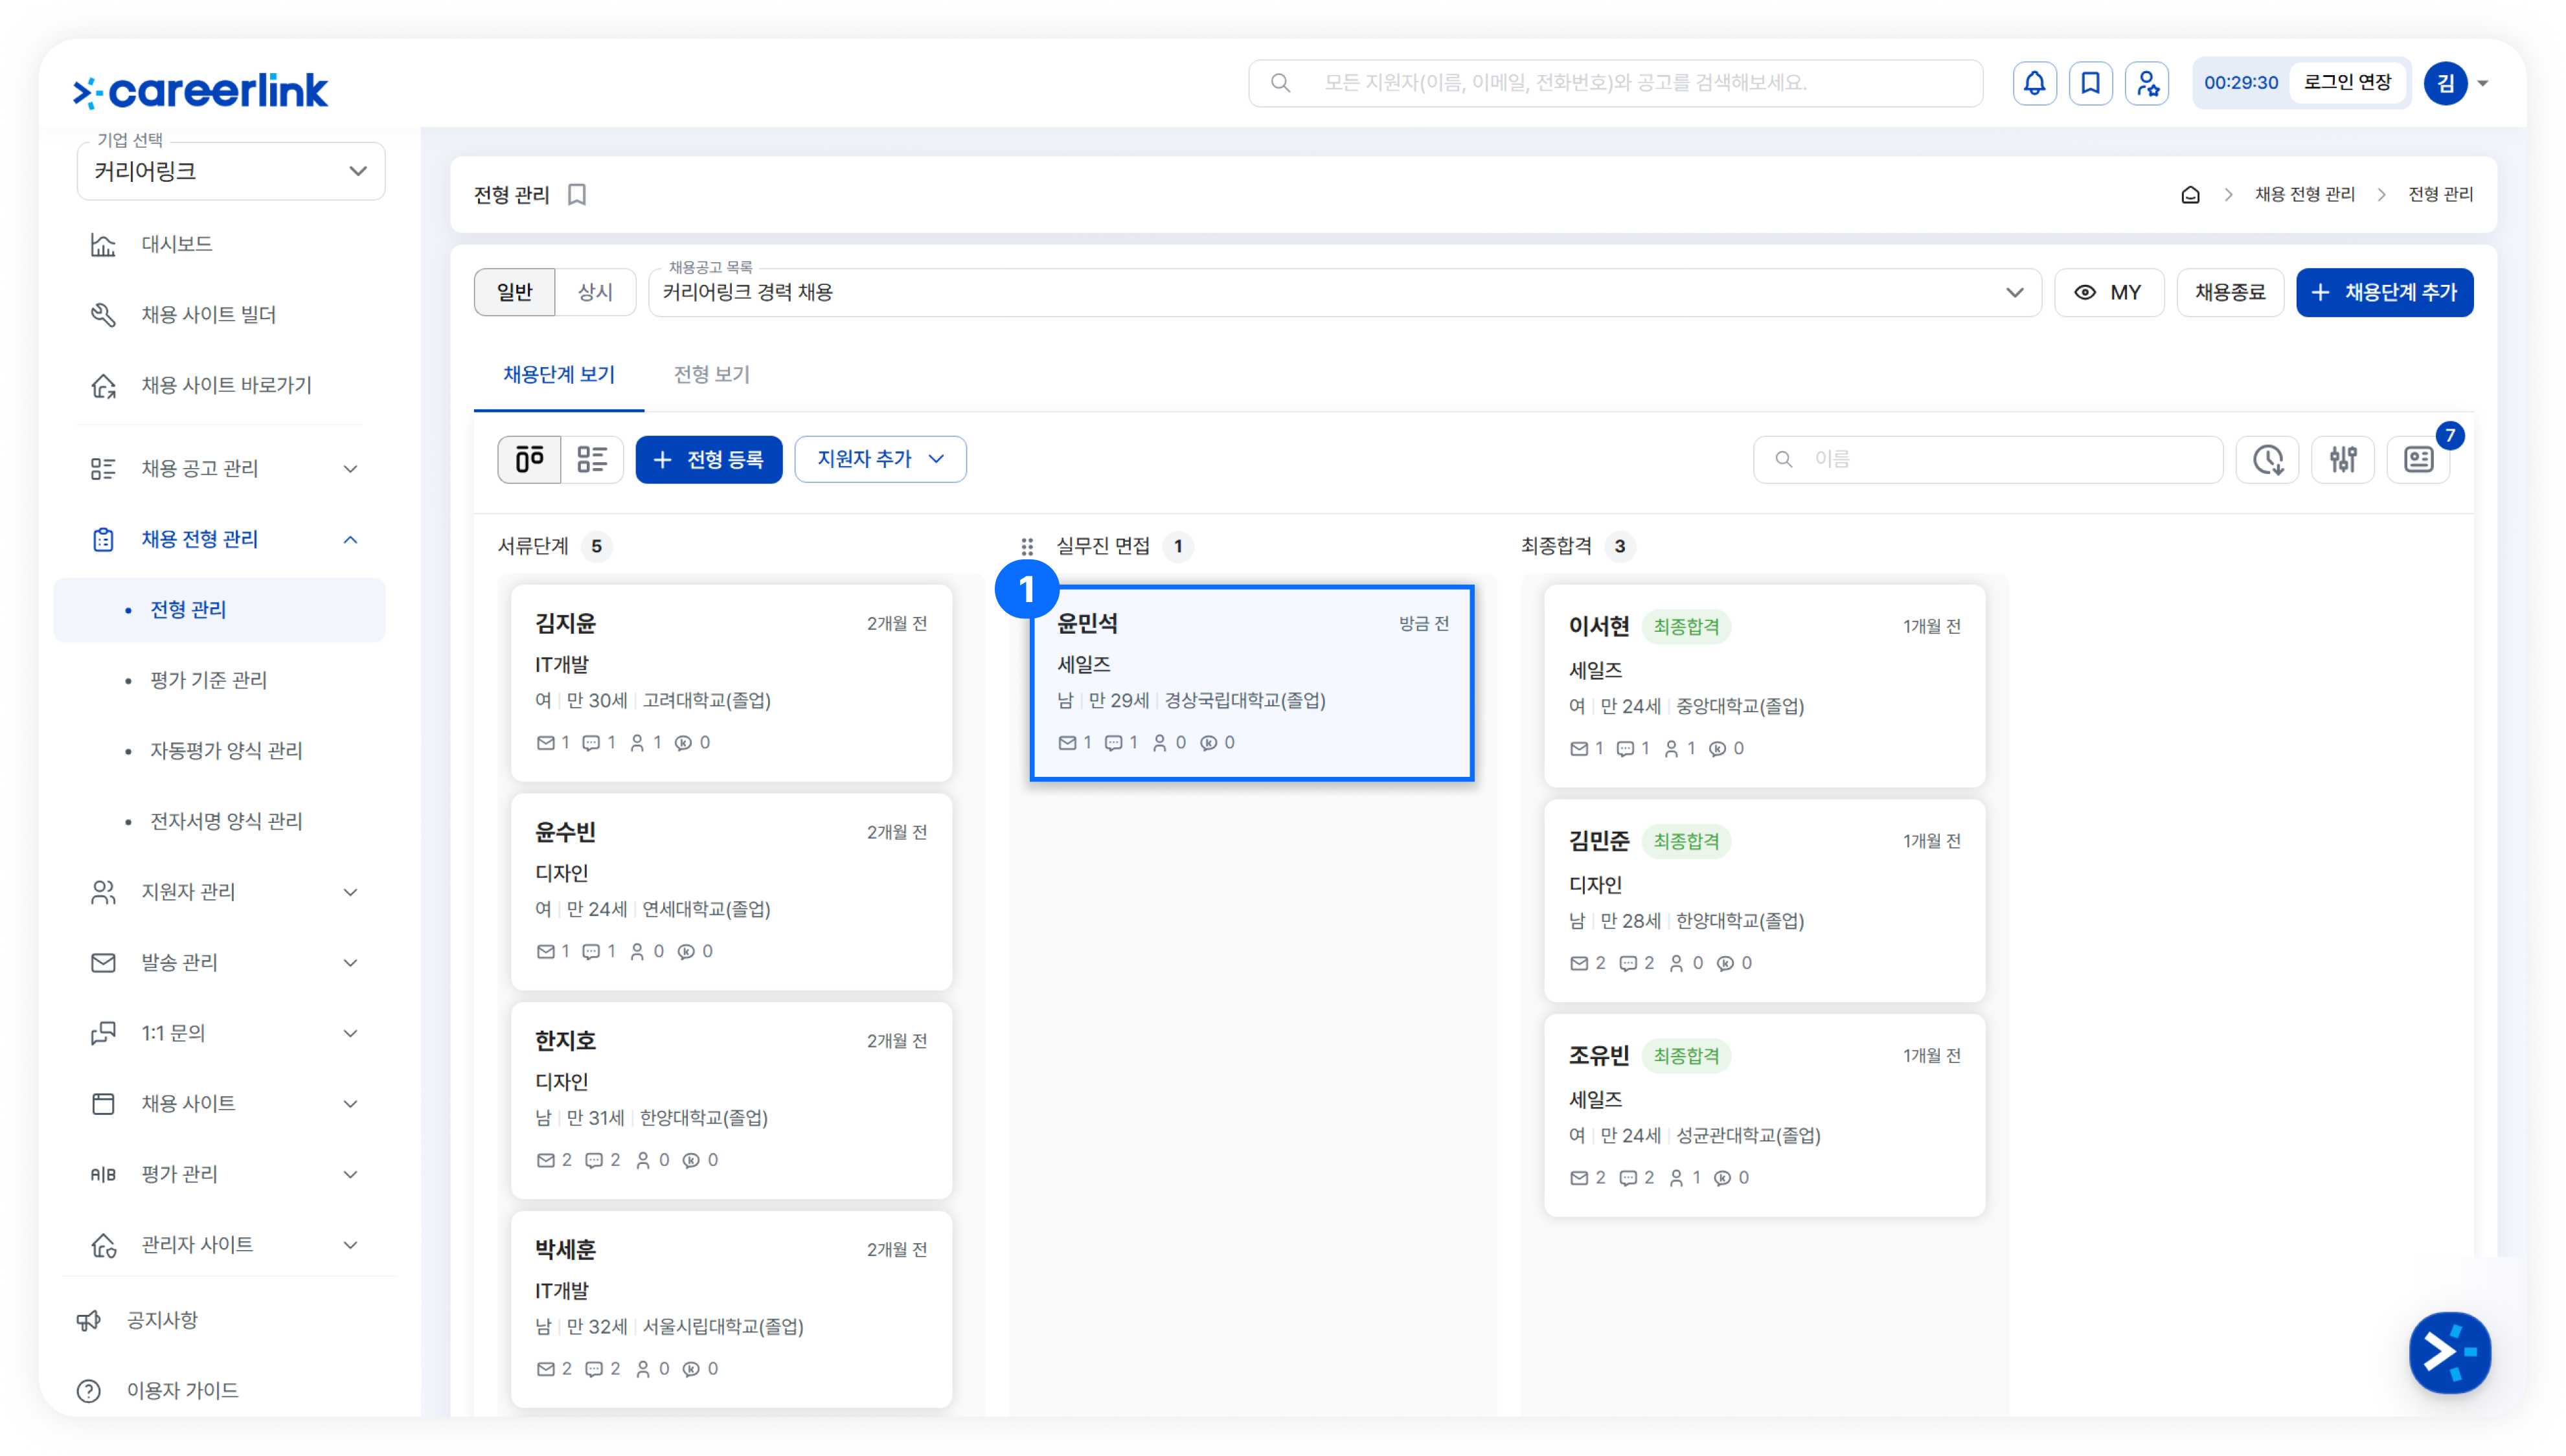The width and height of the screenshot is (2566, 1456).
Task: Open the card display settings icon with badge
Action: click(x=2419, y=459)
